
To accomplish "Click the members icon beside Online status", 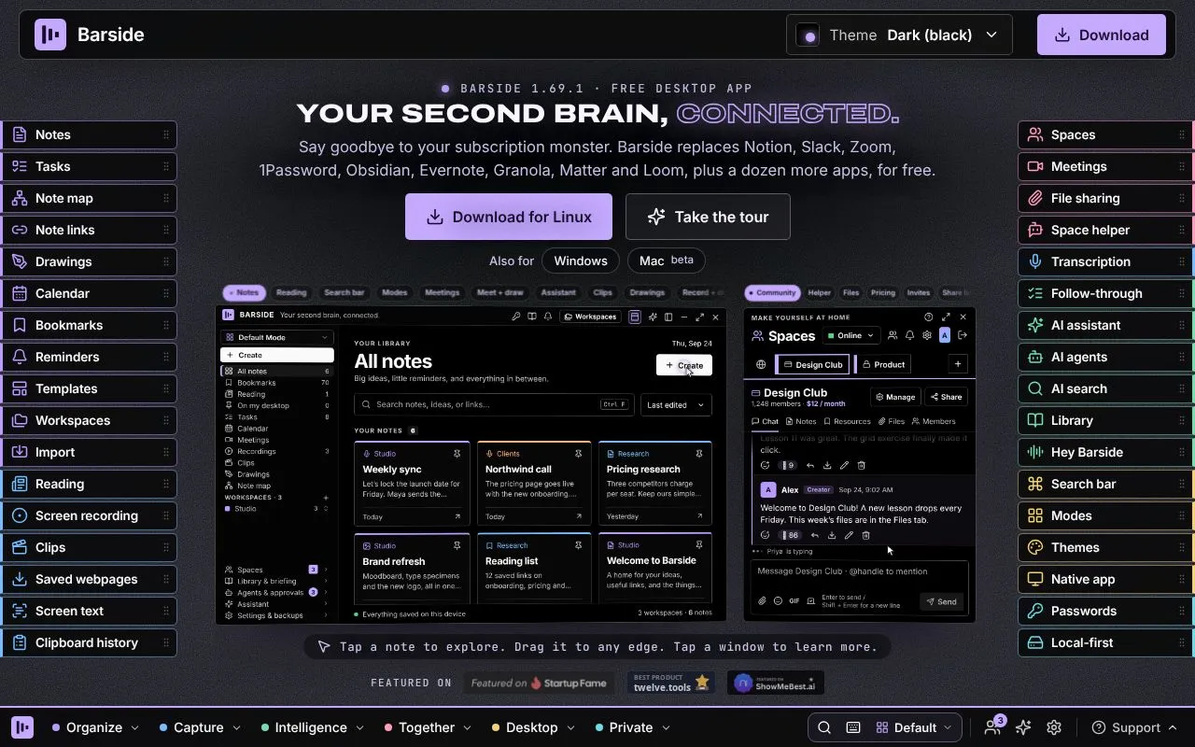I will click(x=893, y=335).
